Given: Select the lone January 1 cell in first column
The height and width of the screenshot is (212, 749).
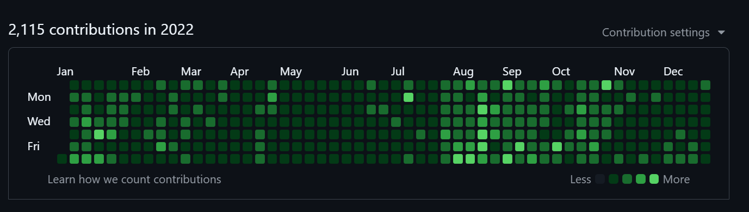Looking at the screenshot, I should 62,159.
